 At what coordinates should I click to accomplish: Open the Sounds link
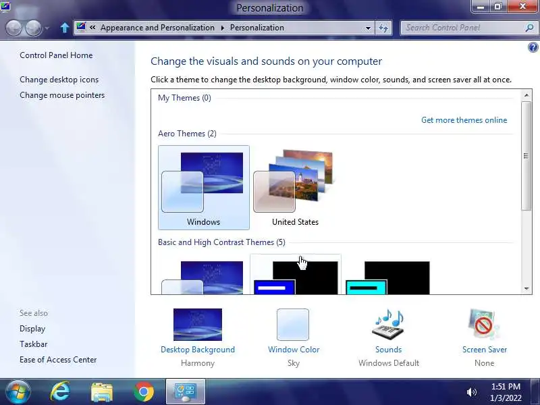tap(389, 349)
